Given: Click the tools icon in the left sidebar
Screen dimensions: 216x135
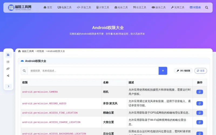Looking at the screenshot, I should [x=8, y=55].
